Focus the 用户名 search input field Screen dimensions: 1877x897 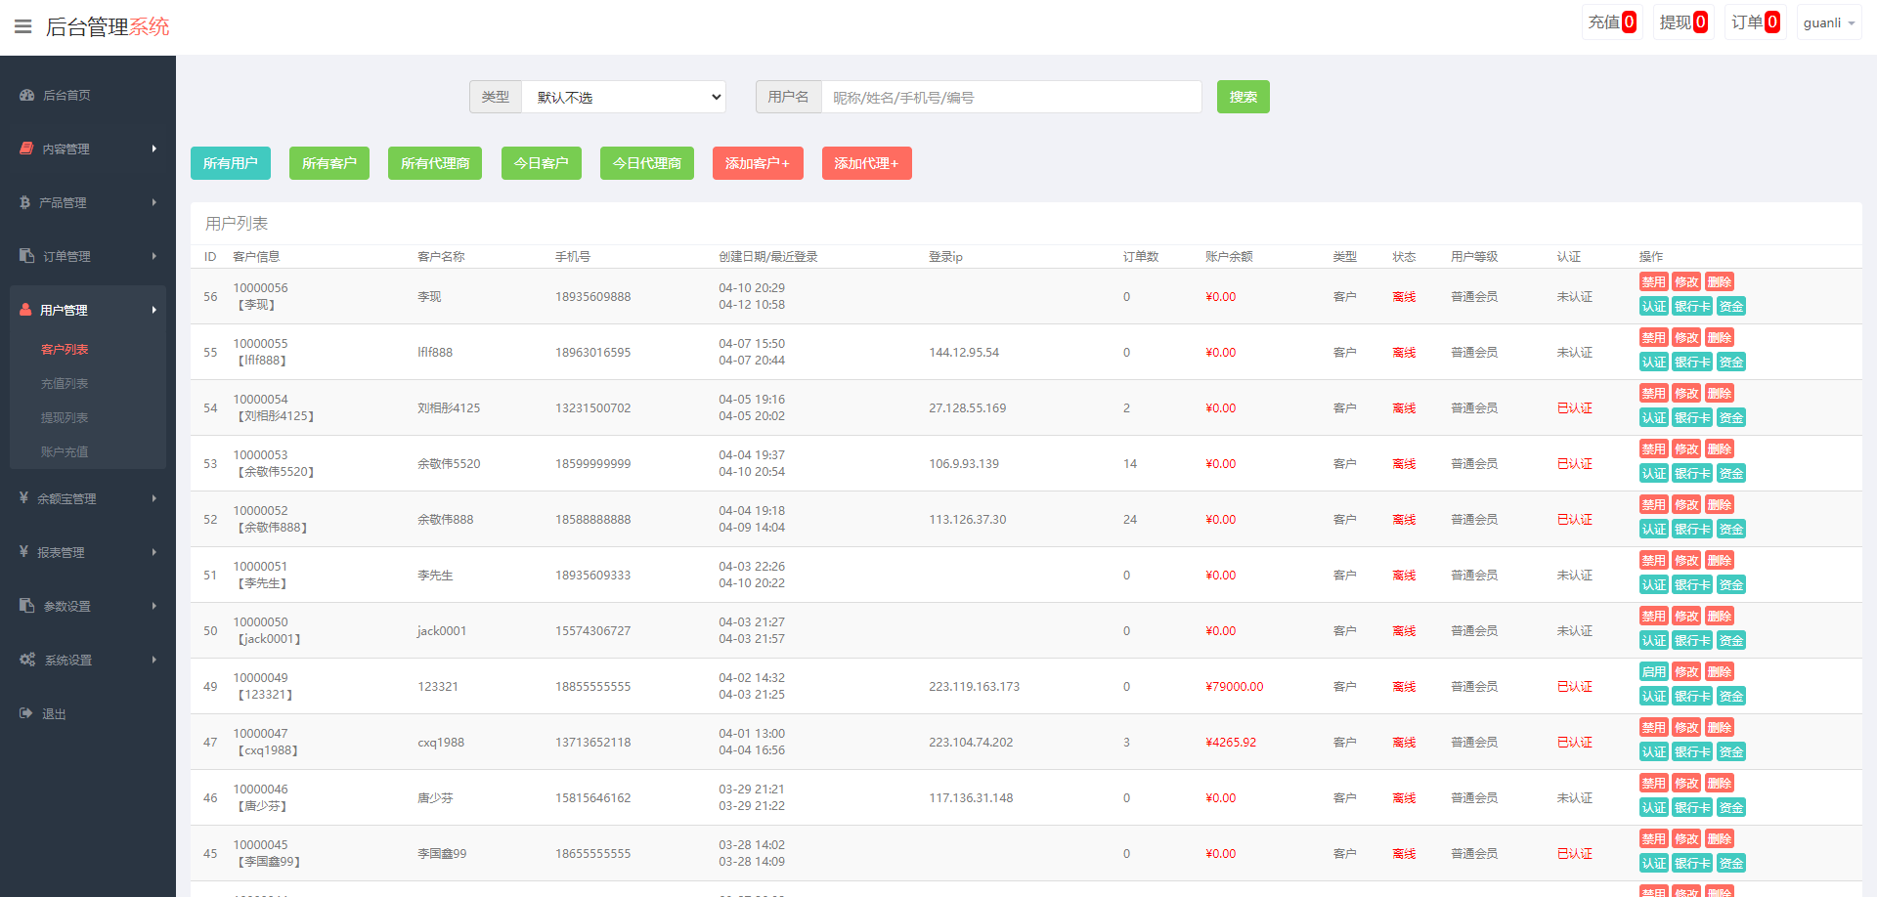click(x=1011, y=97)
